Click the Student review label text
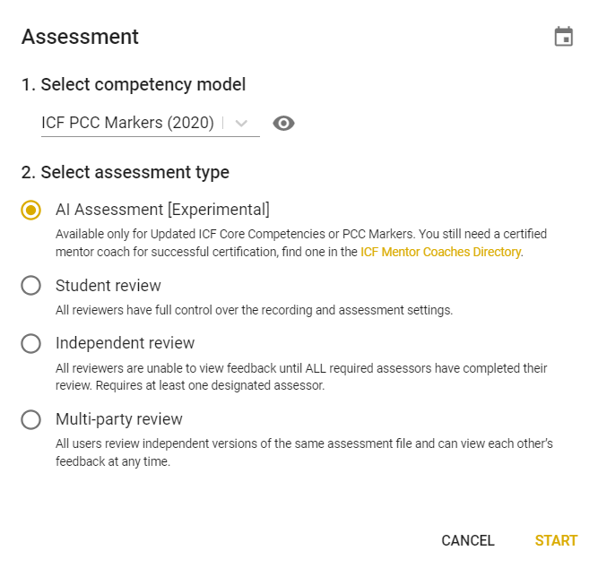Image resolution: width=598 pixels, height=568 pixels. click(x=108, y=286)
